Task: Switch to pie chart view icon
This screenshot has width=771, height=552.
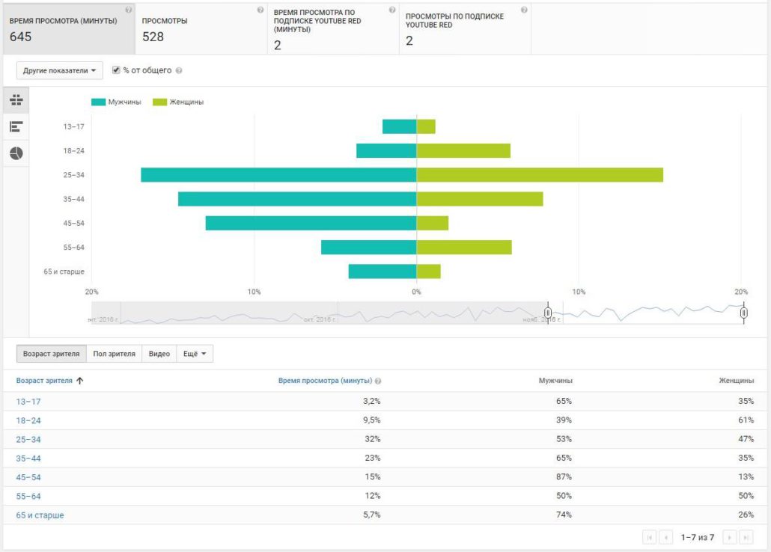Action: (x=16, y=153)
